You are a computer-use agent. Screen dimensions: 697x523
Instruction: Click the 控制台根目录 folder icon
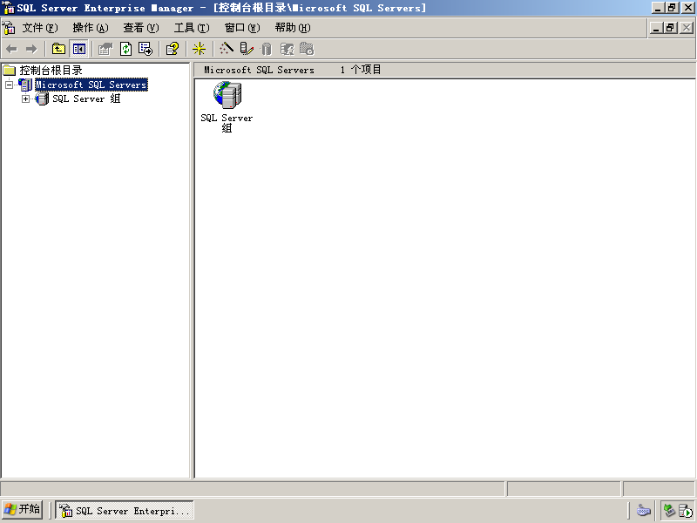tap(10, 71)
